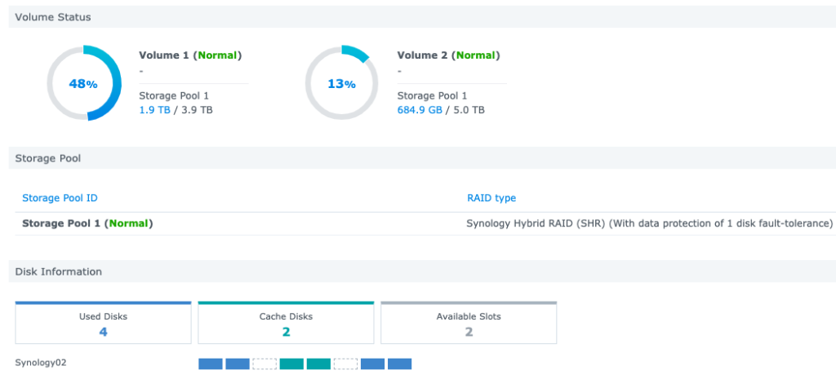Open the Cache Disks card
The width and height of the screenshot is (836, 379).
[x=286, y=324]
